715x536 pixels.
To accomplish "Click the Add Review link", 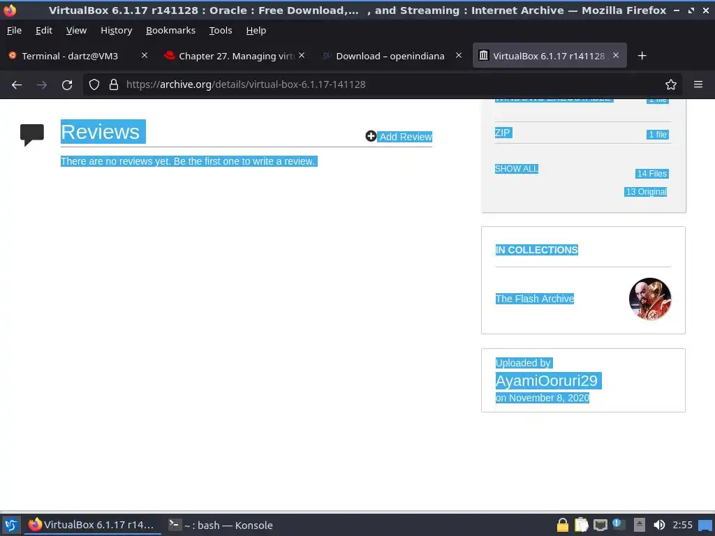I will tap(406, 137).
